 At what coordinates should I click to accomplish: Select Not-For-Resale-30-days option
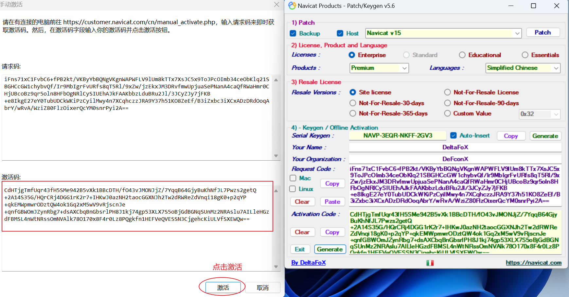click(x=353, y=103)
